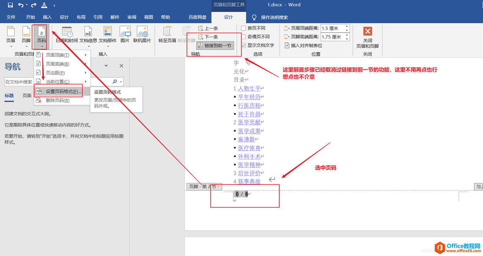Choose 删除页码 remove page numbers
Viewport: 483px width, 256px height.
coord(62,100)
